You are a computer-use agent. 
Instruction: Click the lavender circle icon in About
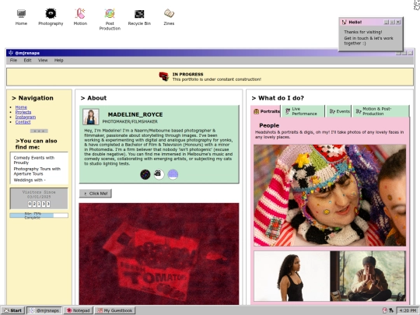point(173,174)
